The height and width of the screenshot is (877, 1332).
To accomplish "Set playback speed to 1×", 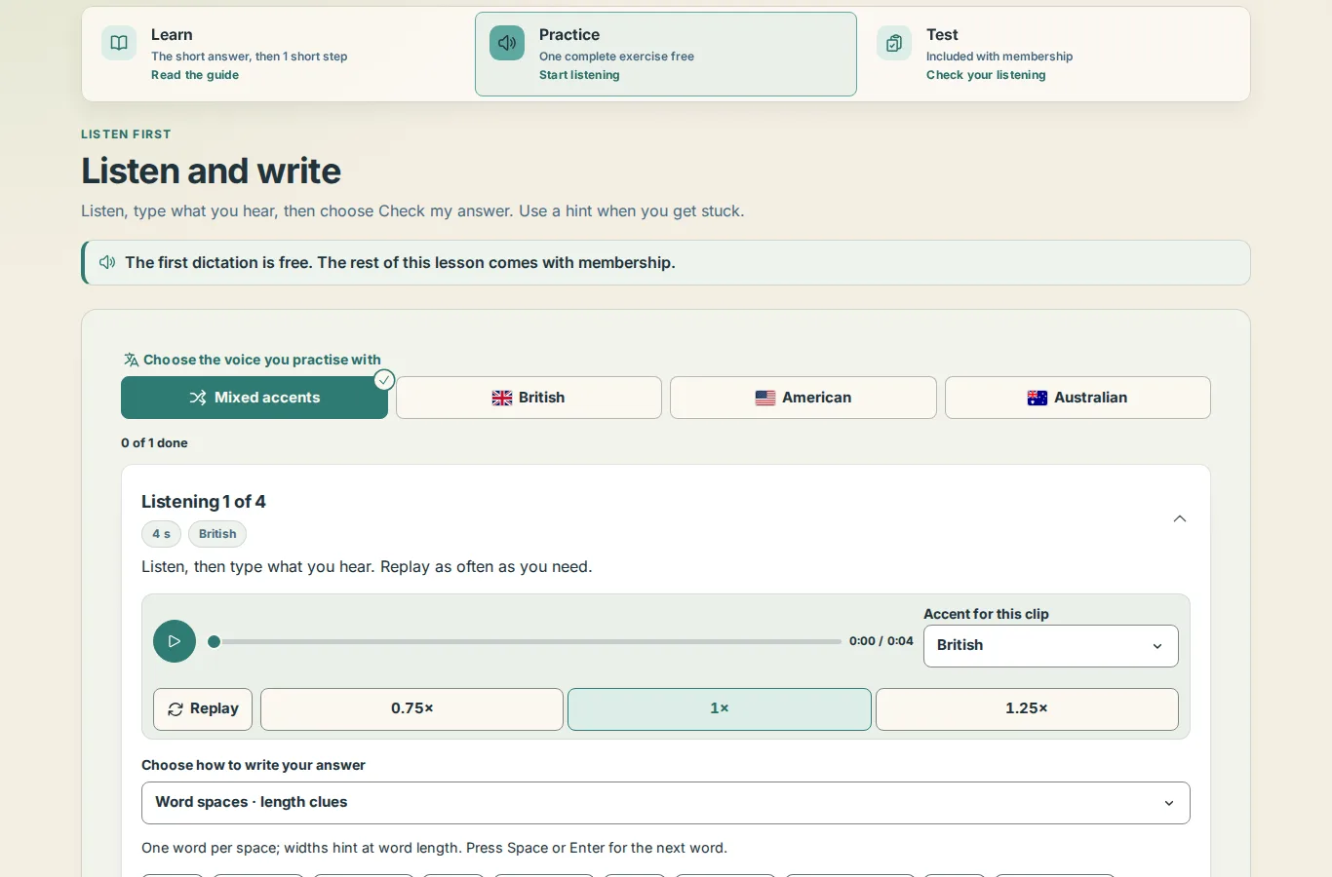I will (720, 709).
